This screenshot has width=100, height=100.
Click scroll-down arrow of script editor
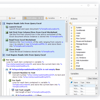pyautogui.click(x=66, y=94)
